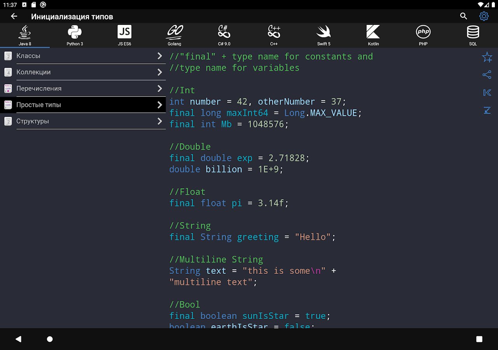This screenshot has width=498, height=350.
Task: Select the C++ language icon
Action: click(x=274, y=32)
